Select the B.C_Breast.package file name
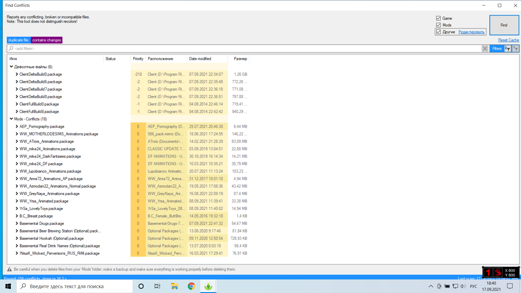The image size is (521, 293). (x=36, y=216)
